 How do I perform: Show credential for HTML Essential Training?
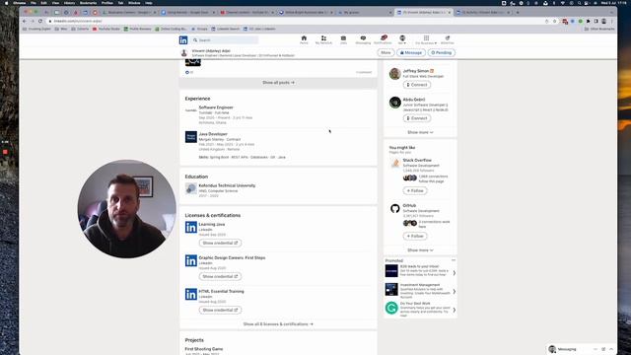[220, 310]
